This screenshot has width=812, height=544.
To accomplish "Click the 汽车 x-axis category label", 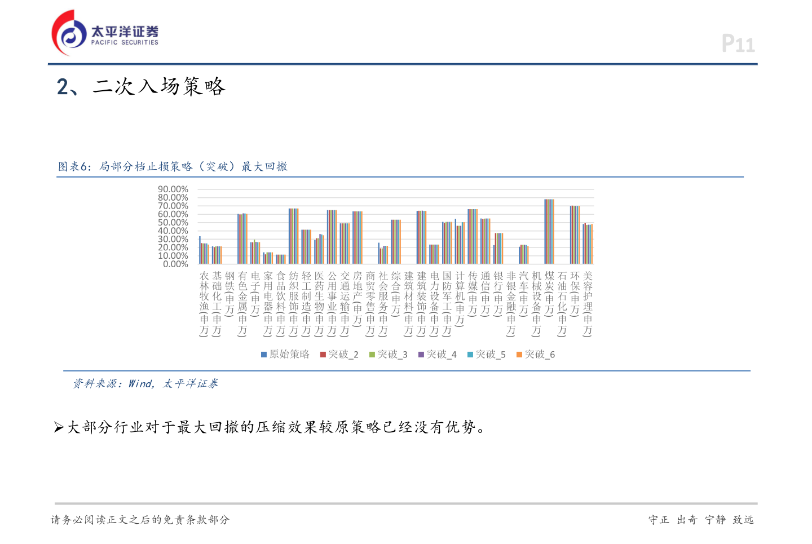I will tap(524, 294).
